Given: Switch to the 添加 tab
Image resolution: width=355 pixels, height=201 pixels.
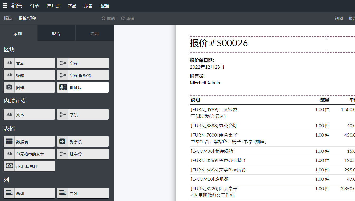Looking at the screenshot, I should [x=18, y=33].
